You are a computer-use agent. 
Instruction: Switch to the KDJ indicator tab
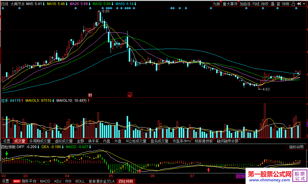pyautogui.click(x=58, y=181)
